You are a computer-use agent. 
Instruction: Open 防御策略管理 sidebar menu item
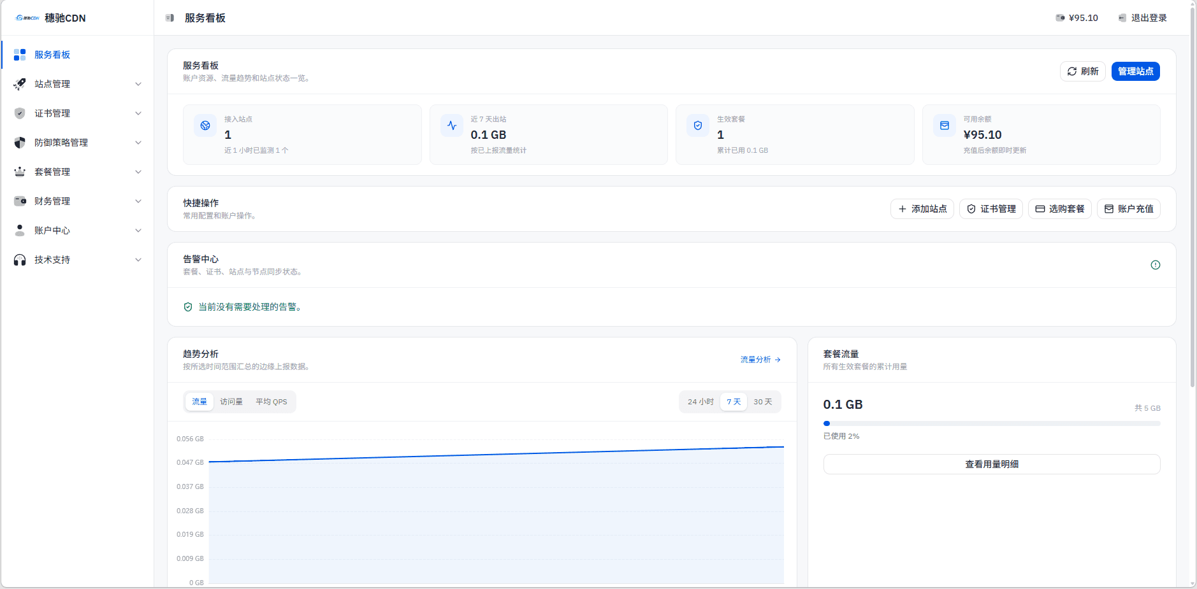(x=78, y=143)
